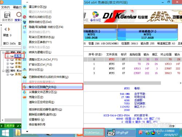Image resolution: width=182 pixels, height=137 pixels.
Task: Choose 设置卷标 (V) menu entry
Action: (36, 120)
